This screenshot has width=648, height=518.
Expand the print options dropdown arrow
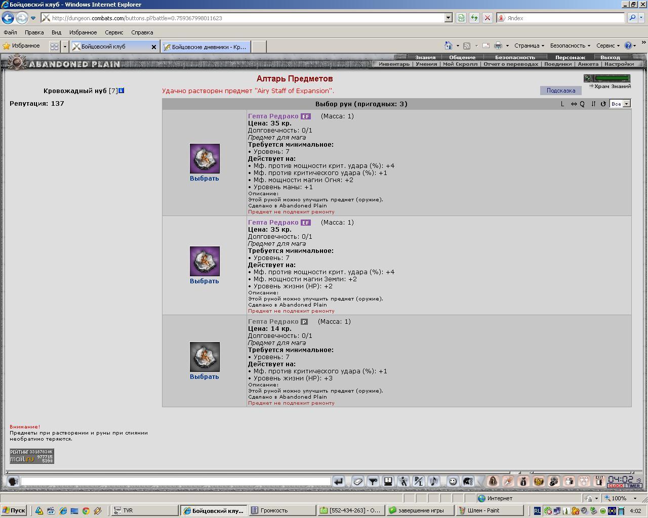point(507,46)
